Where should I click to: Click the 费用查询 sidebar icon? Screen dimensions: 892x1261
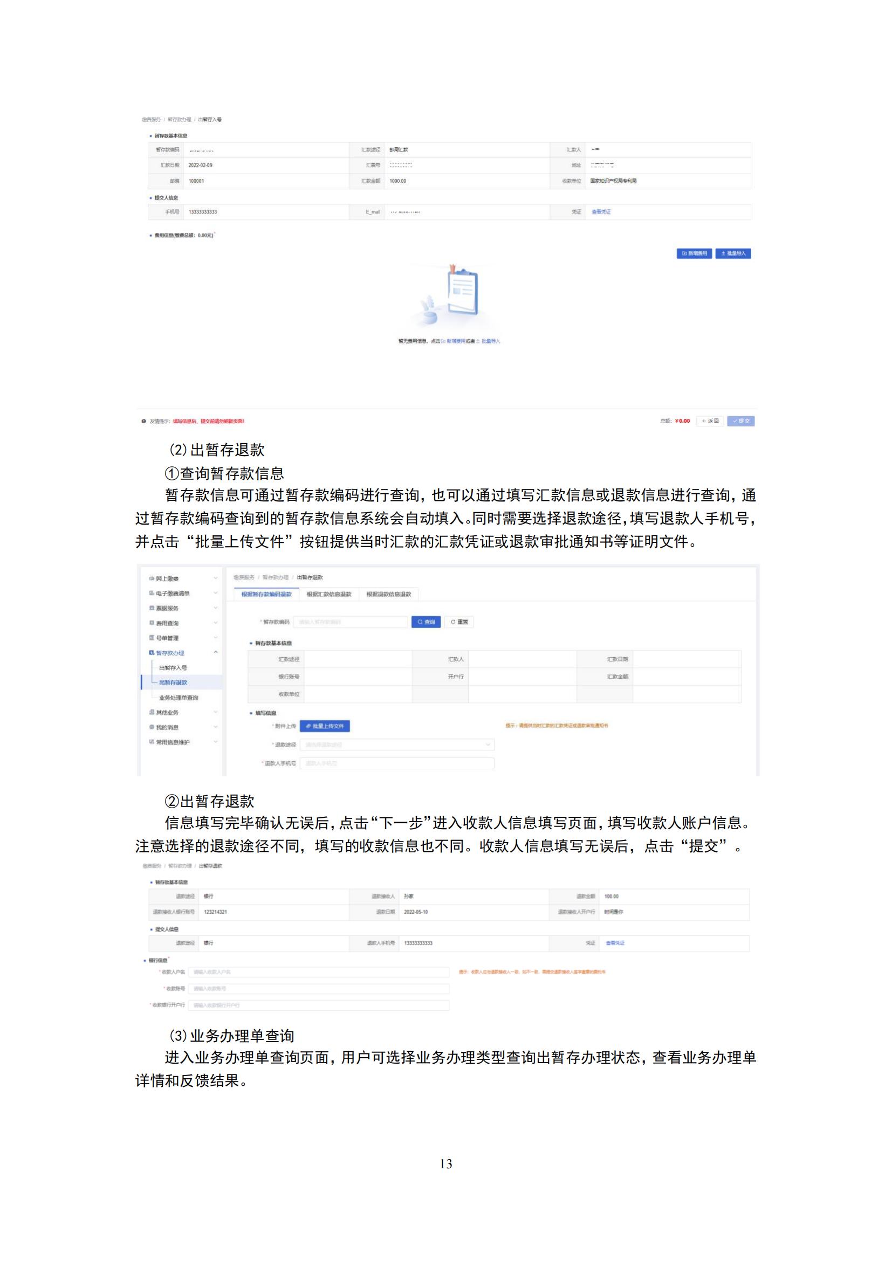point(152,623)
